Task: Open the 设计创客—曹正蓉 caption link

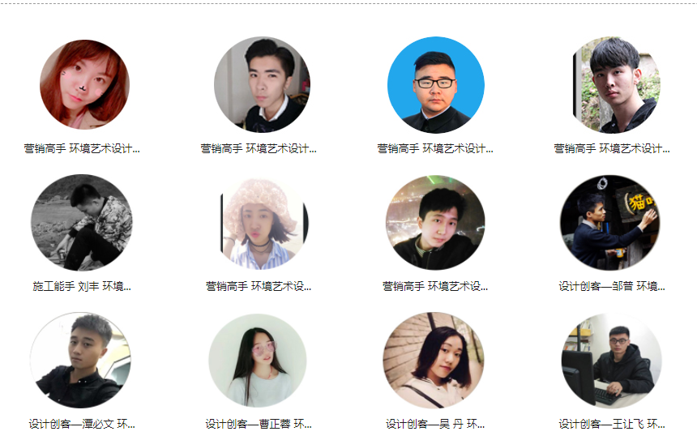Action: [259, 424]
